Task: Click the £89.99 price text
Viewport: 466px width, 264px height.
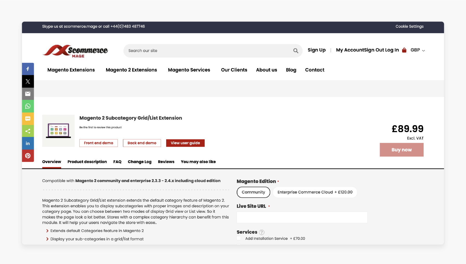Action: 407,129
